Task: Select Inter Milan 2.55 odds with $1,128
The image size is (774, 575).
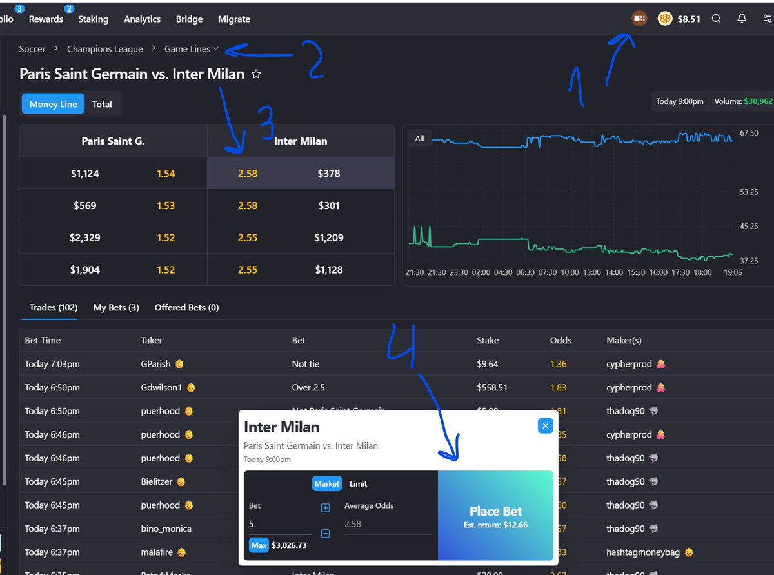Action: (x=248, y=270)
